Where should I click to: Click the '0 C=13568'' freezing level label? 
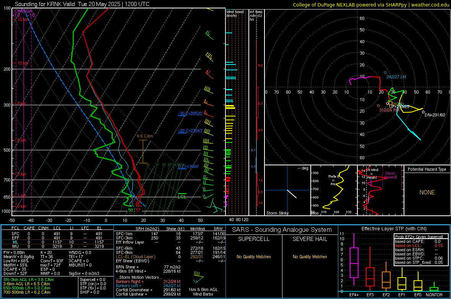click(x=188, y=166)
